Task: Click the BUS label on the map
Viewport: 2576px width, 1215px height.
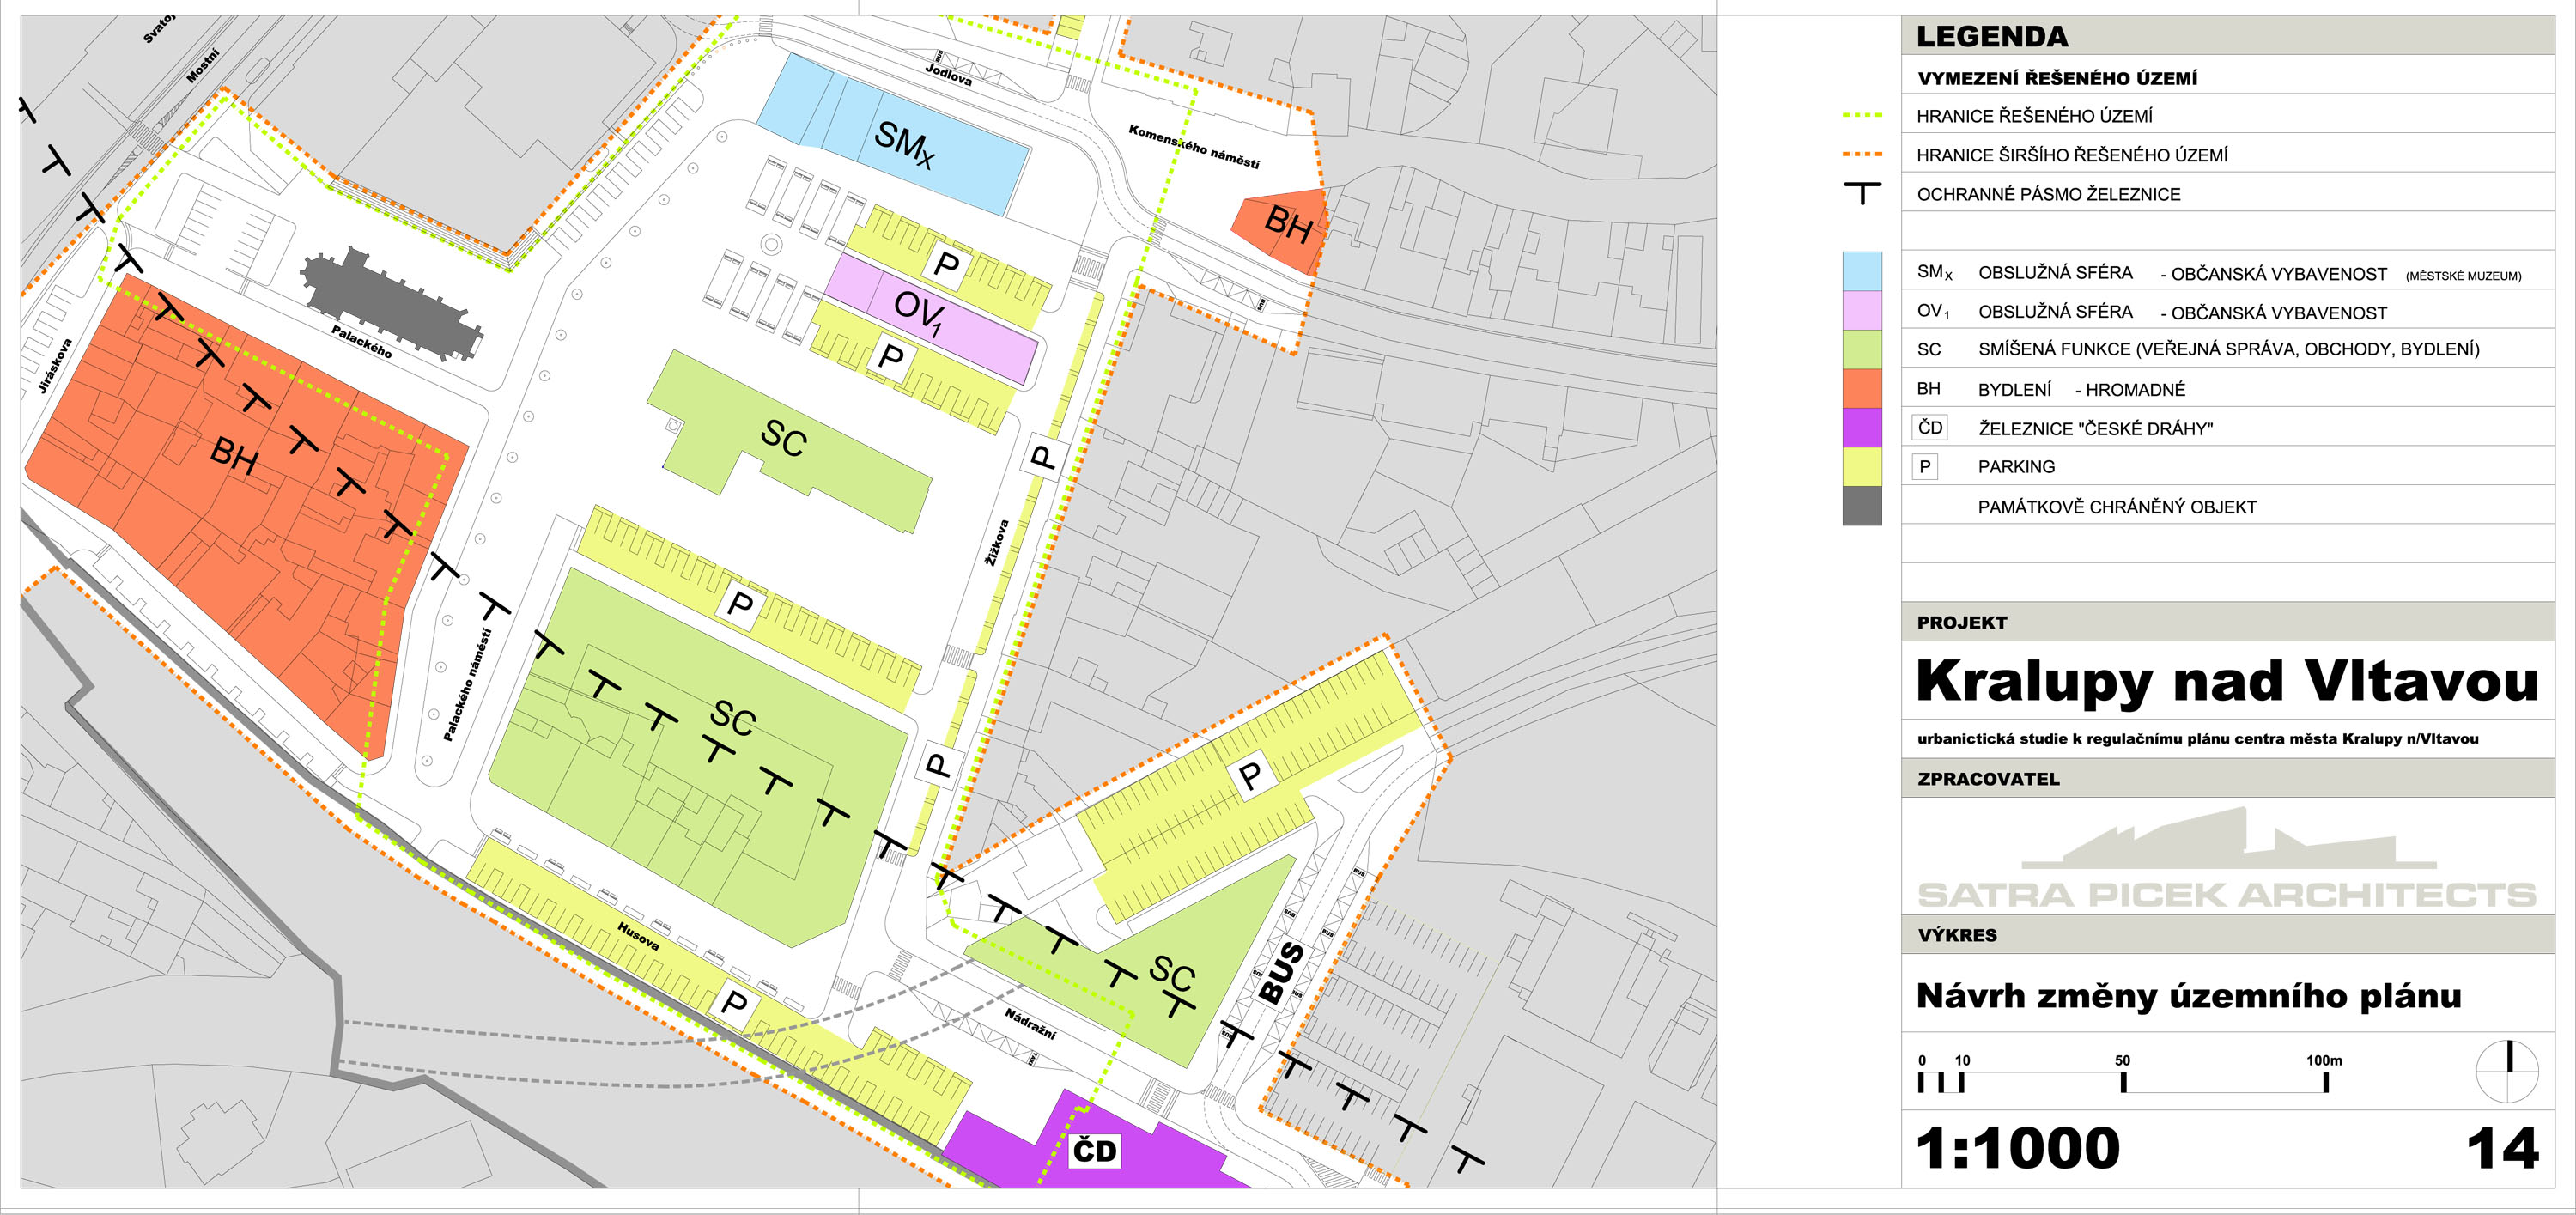Action: coord(1281,973)
